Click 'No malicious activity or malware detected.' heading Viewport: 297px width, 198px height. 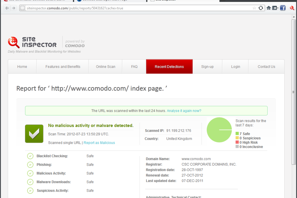coord(91,125)
